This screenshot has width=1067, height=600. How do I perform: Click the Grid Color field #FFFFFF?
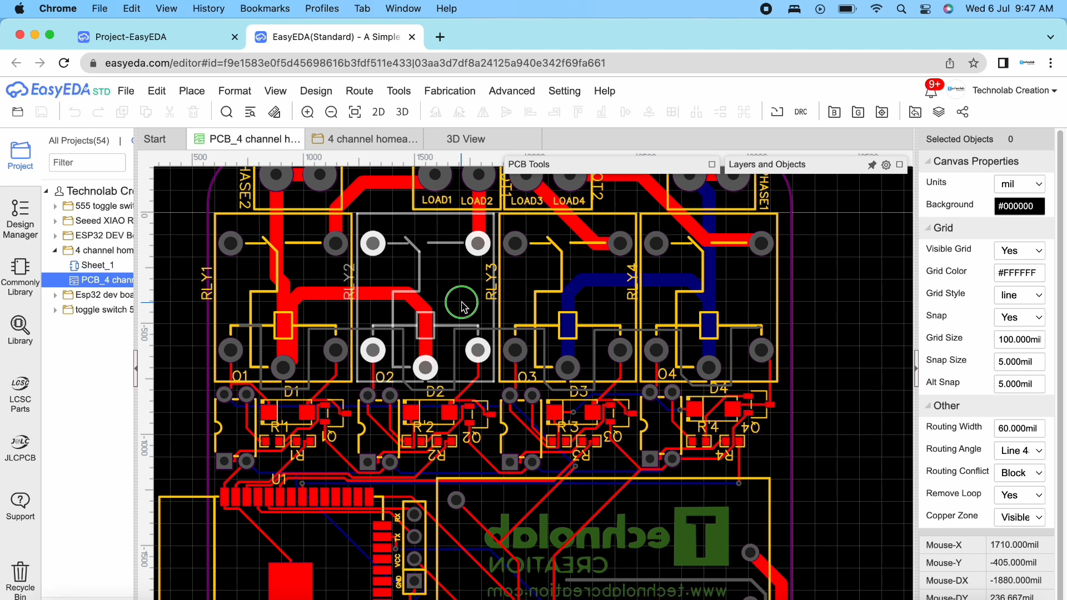(1019, 273)
